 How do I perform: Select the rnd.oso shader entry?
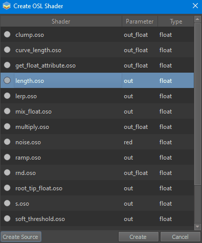97,172
